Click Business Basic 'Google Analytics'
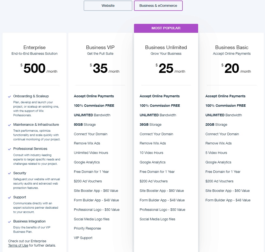The height and width of the screenshot is (252, 265). [x=218, y=162]
